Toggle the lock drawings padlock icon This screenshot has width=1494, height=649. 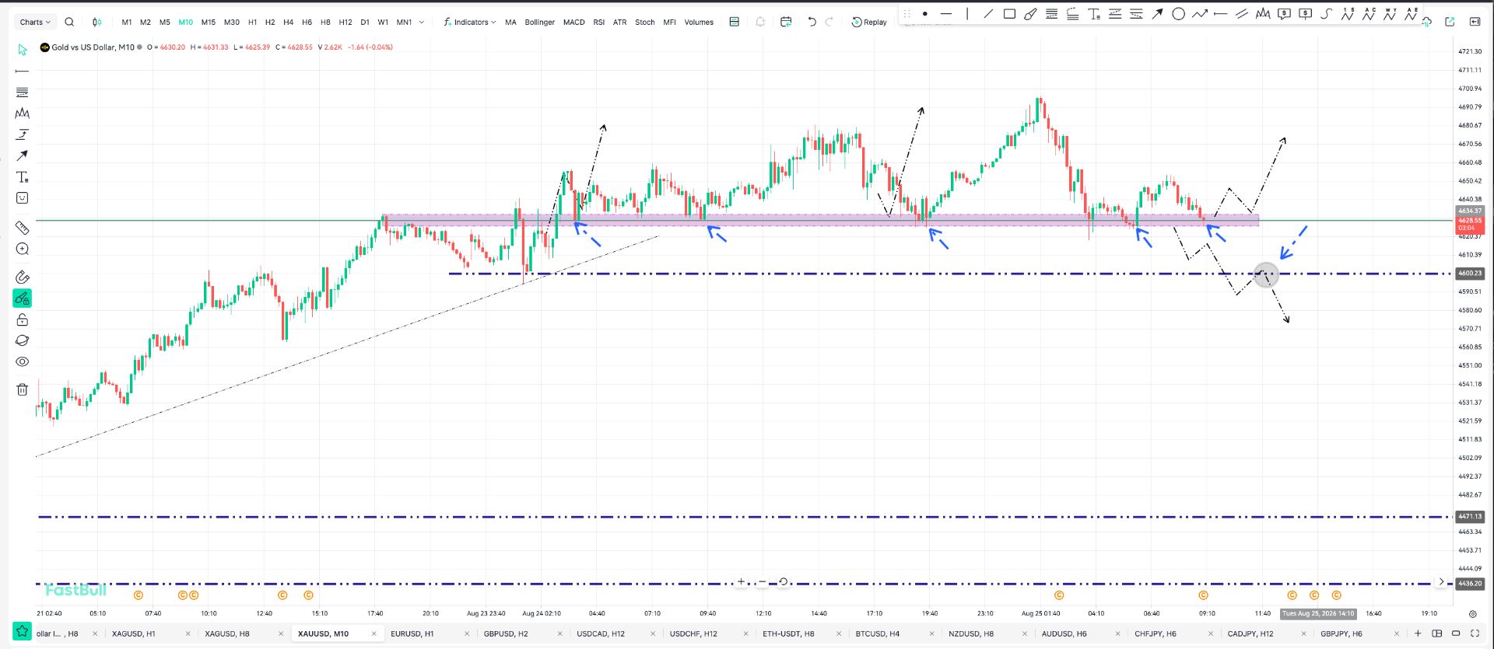tap(23, 319)
